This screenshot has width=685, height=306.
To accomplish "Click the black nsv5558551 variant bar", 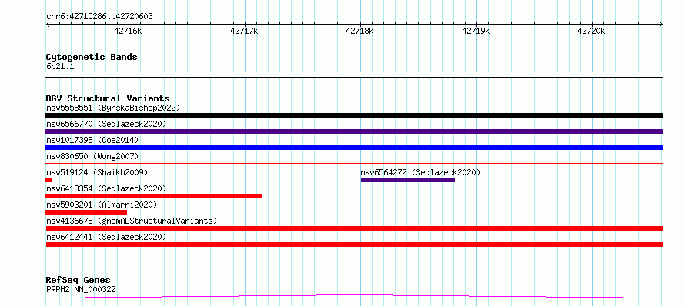I will click(x=354, y=115).
